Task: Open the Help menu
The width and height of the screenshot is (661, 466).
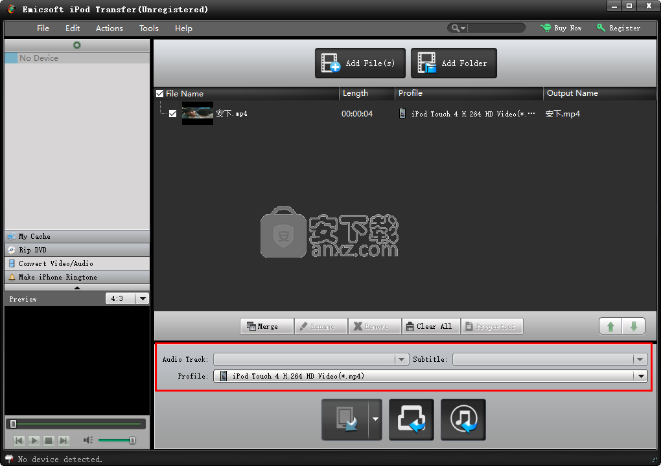Action: coord(183,28)
